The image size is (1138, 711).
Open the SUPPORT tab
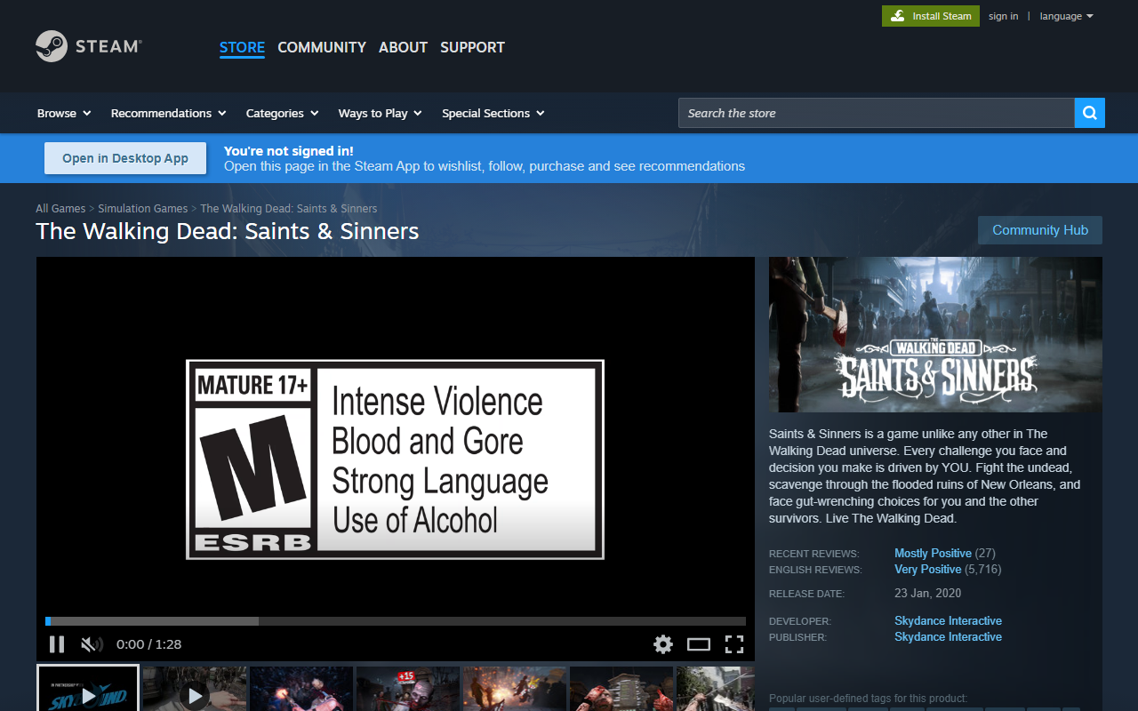[472, 47]
